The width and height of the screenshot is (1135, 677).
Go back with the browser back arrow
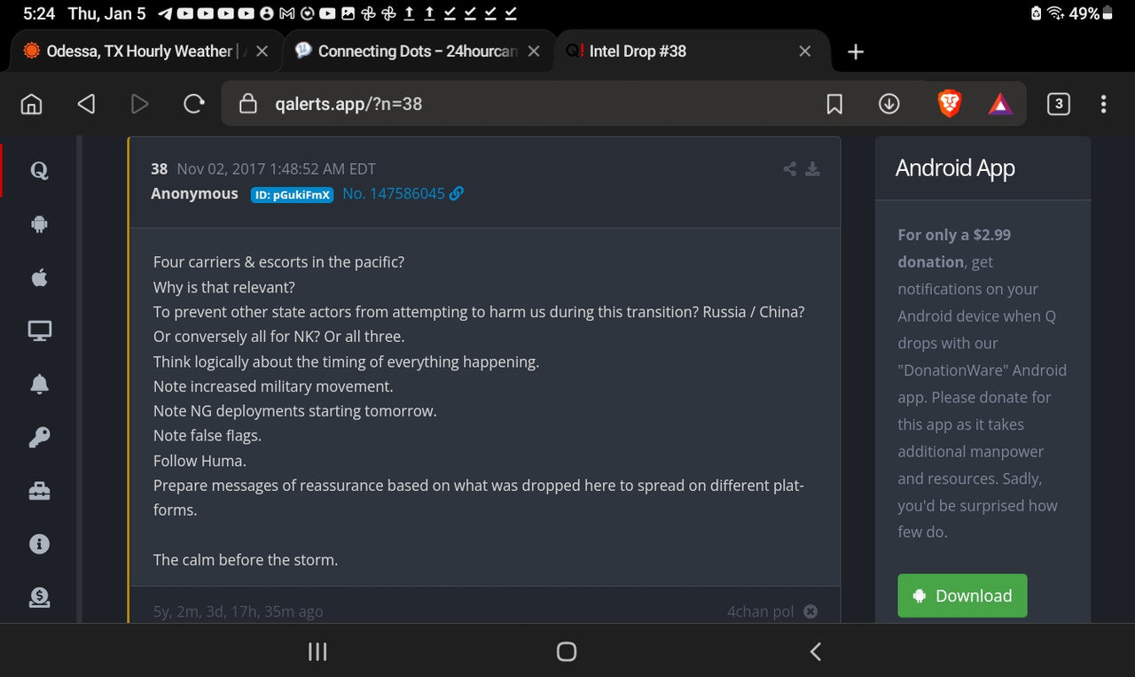pyautogui.click(x=86, y=104)
